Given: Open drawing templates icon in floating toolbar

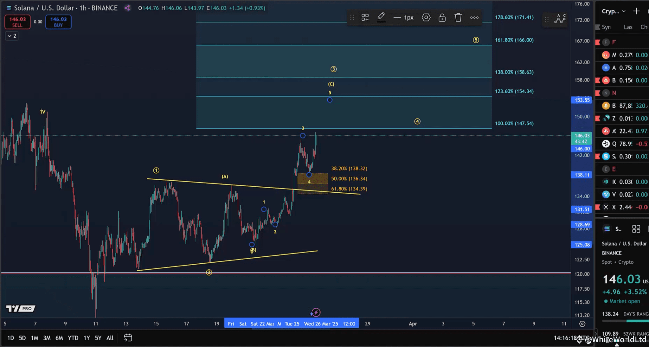Looking at the screenshot, I should tap(365, 17).
